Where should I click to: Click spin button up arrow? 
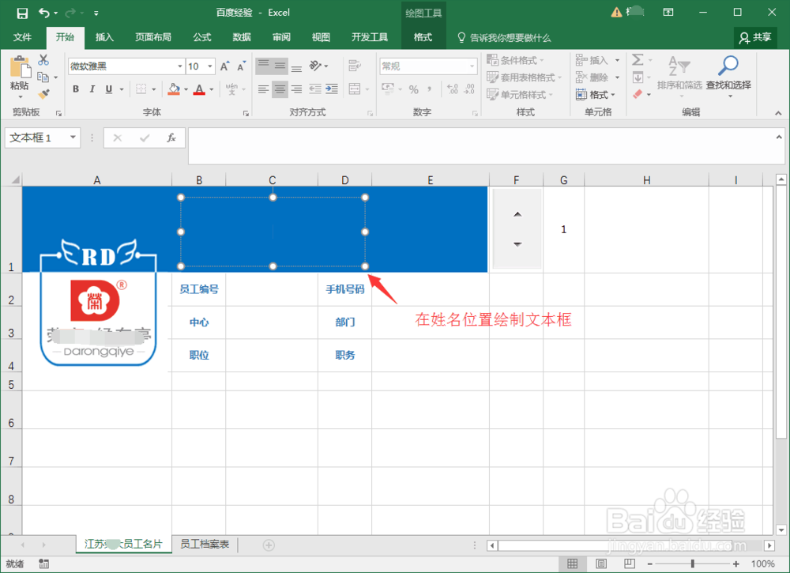click(517, 214)
